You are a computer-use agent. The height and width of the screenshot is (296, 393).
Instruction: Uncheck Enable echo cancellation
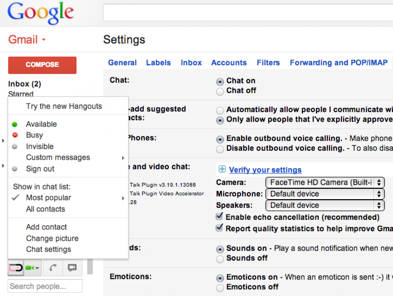[219, 217]
